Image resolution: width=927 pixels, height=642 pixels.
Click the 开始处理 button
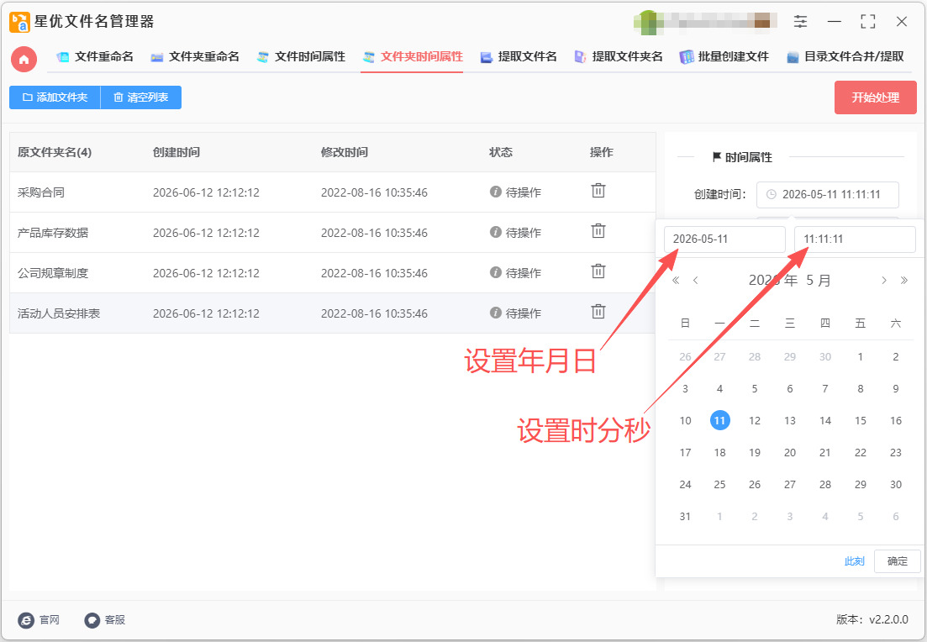[x=876, y=97]
